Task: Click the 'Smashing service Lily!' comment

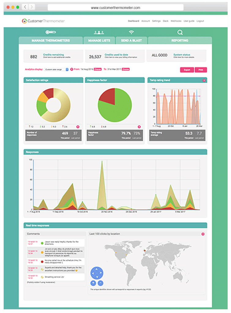Action: [54, 277]
